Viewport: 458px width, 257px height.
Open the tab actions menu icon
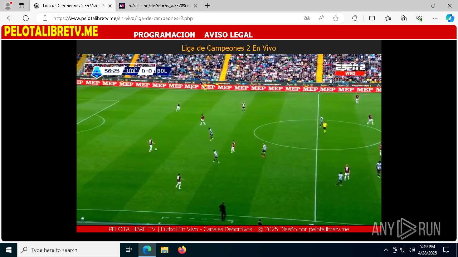[x=21, y=6]
